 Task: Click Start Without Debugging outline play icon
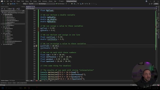point(66,4)
